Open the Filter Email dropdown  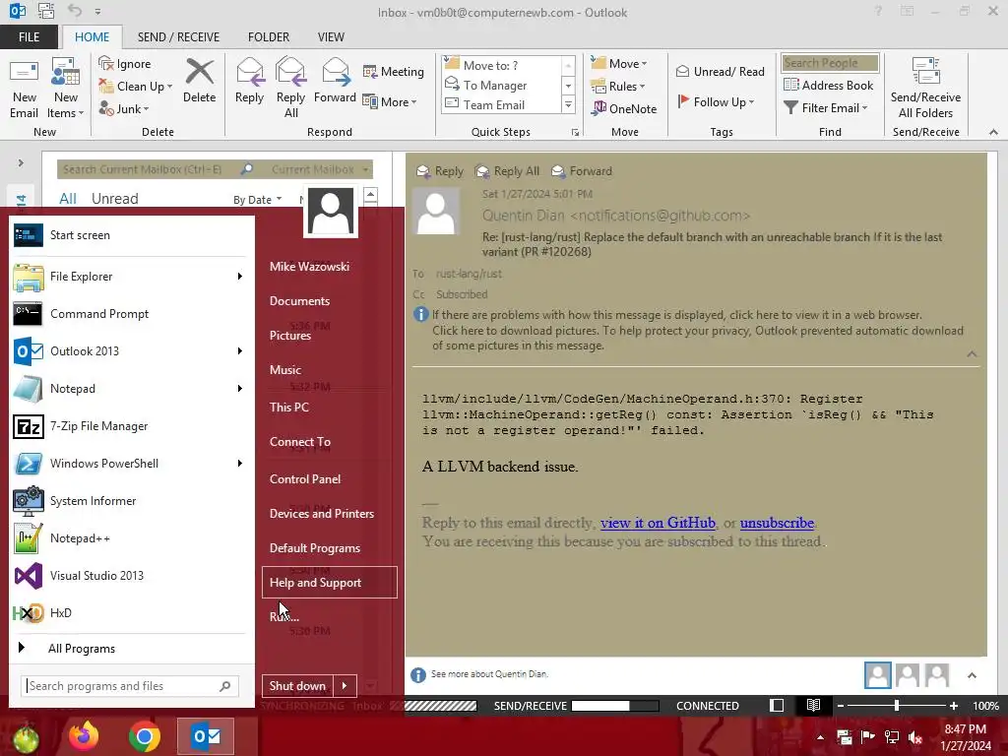pyautogui.click(x=826, y=108)
